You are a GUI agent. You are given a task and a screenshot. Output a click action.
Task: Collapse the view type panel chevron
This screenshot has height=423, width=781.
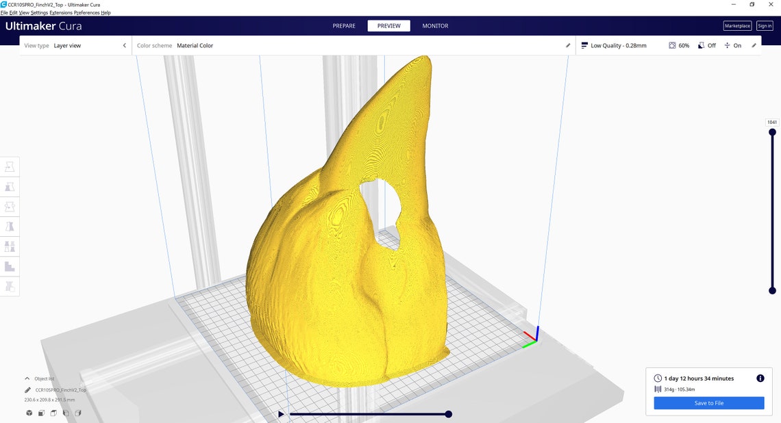click(x=125, y=45)
